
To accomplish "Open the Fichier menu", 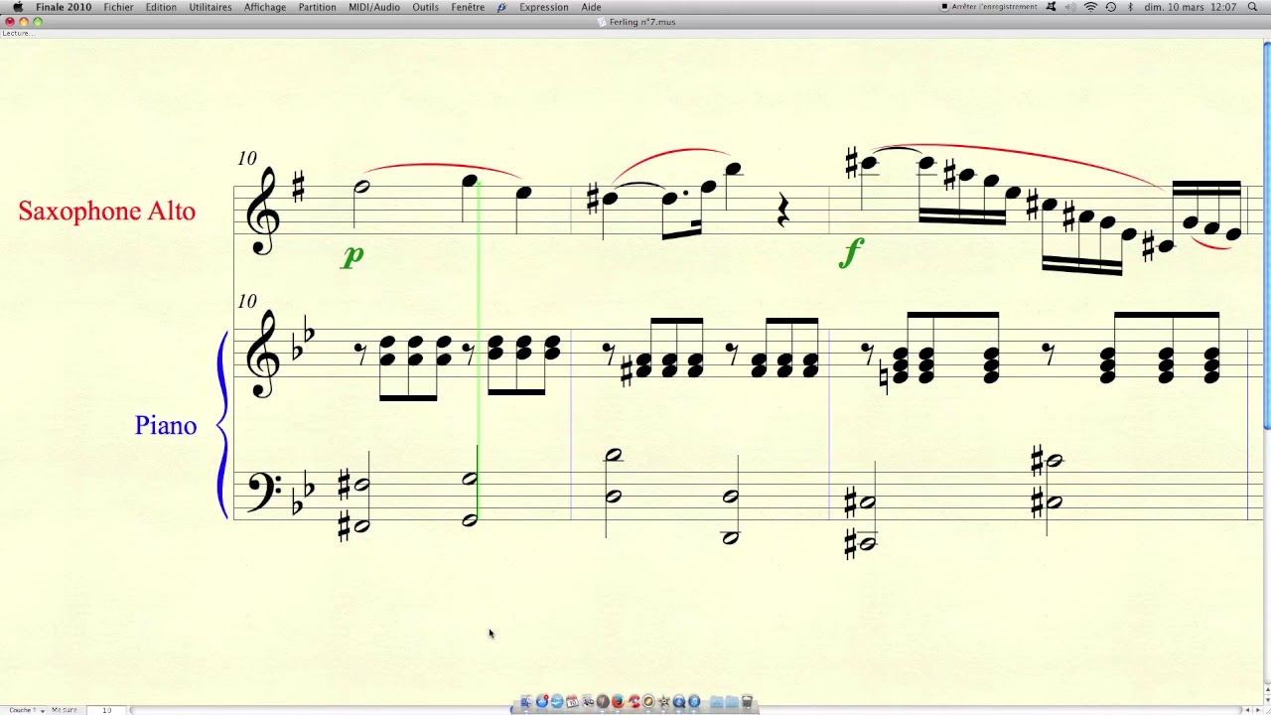I will point(118,7).
